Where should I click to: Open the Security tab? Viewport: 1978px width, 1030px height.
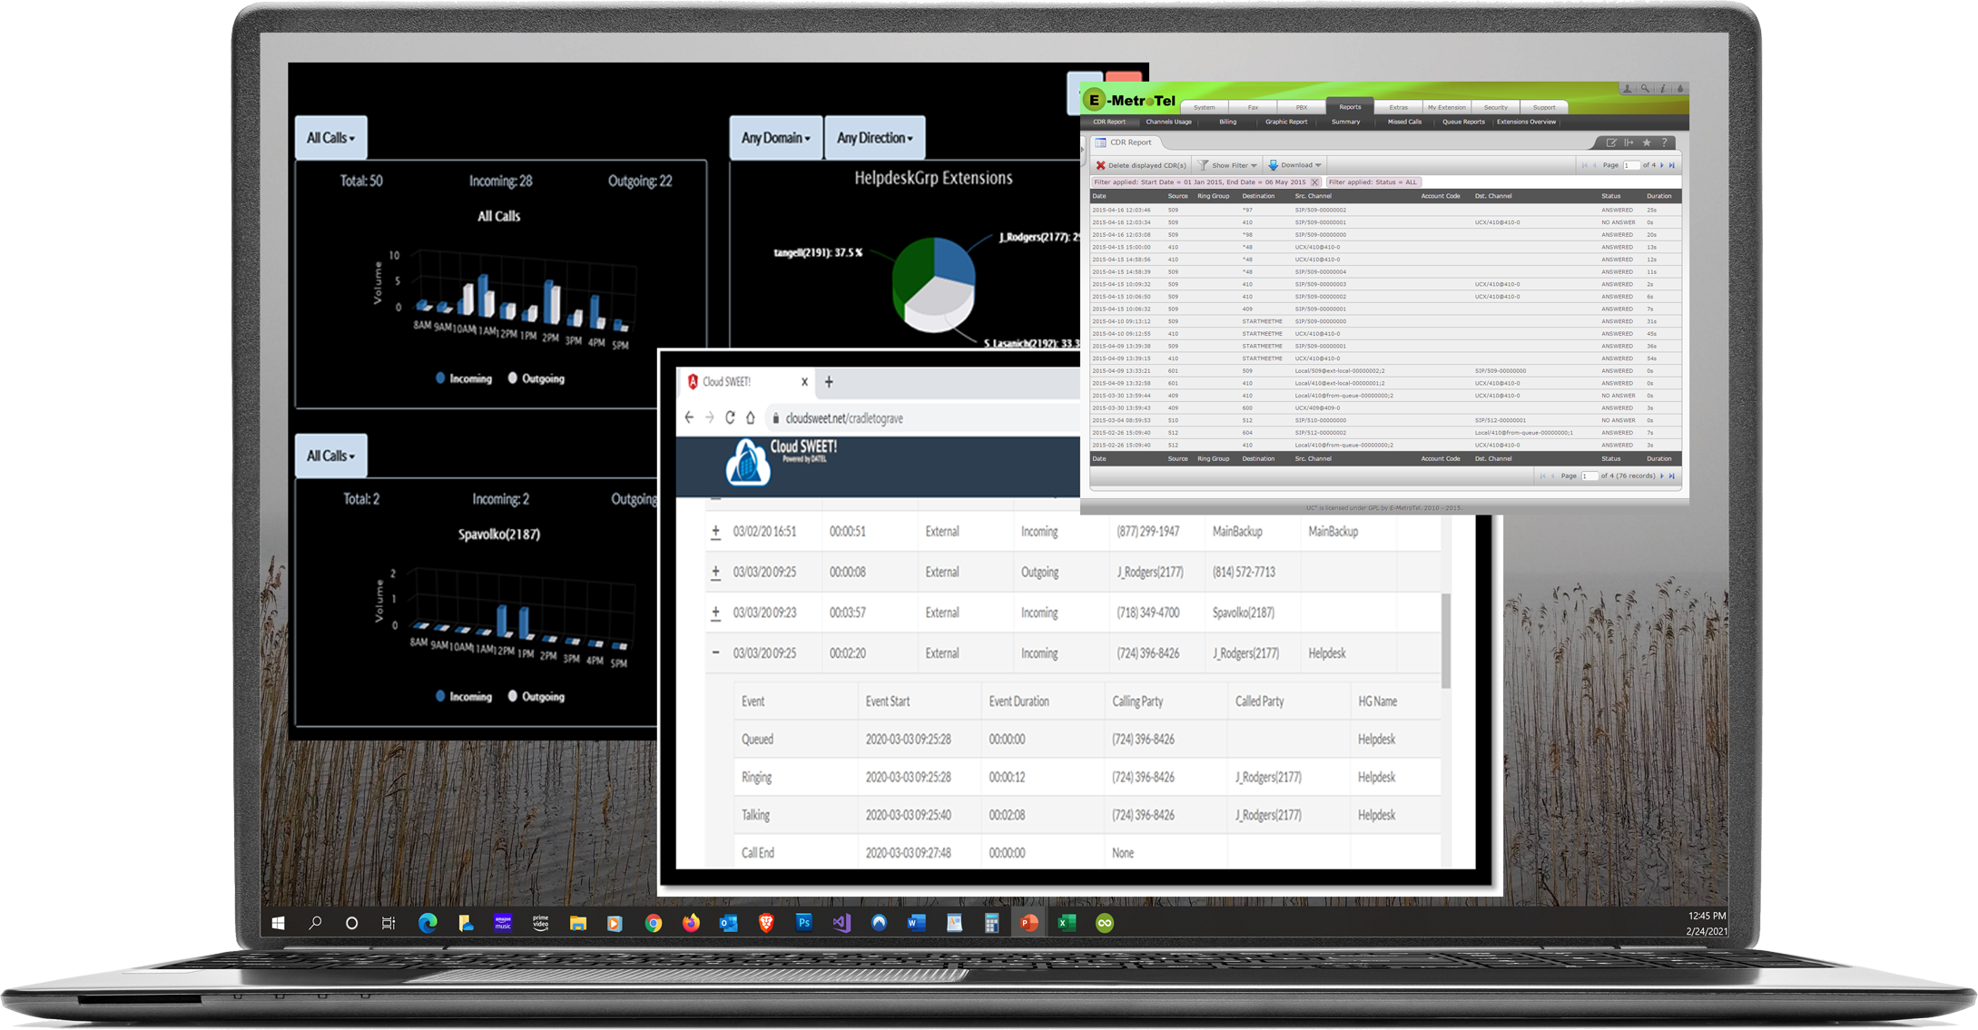[1496, 107]
